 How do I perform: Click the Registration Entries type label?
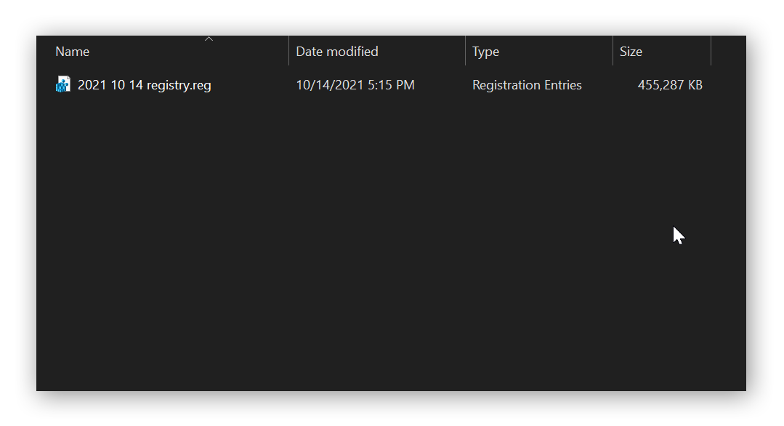pyautogui.click(x=527, y=84)
